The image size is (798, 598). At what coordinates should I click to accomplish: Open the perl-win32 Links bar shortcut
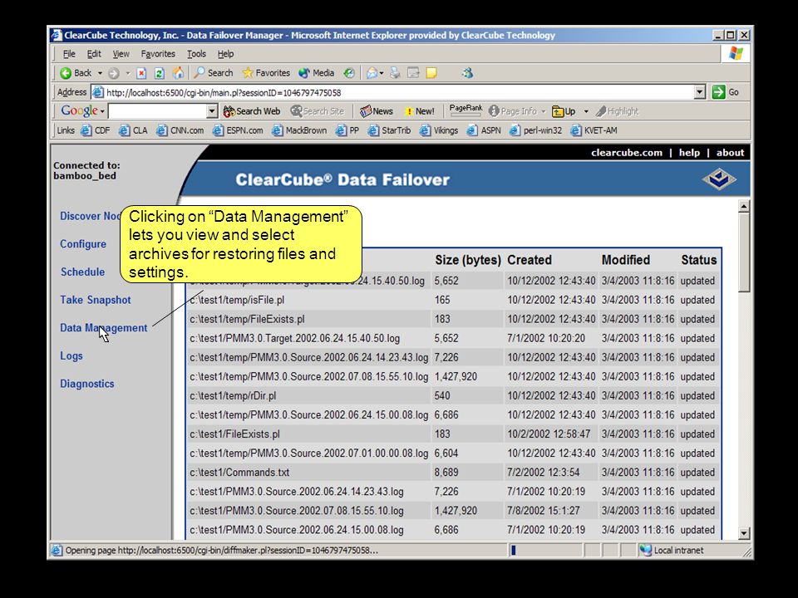[x=536, y=130]
